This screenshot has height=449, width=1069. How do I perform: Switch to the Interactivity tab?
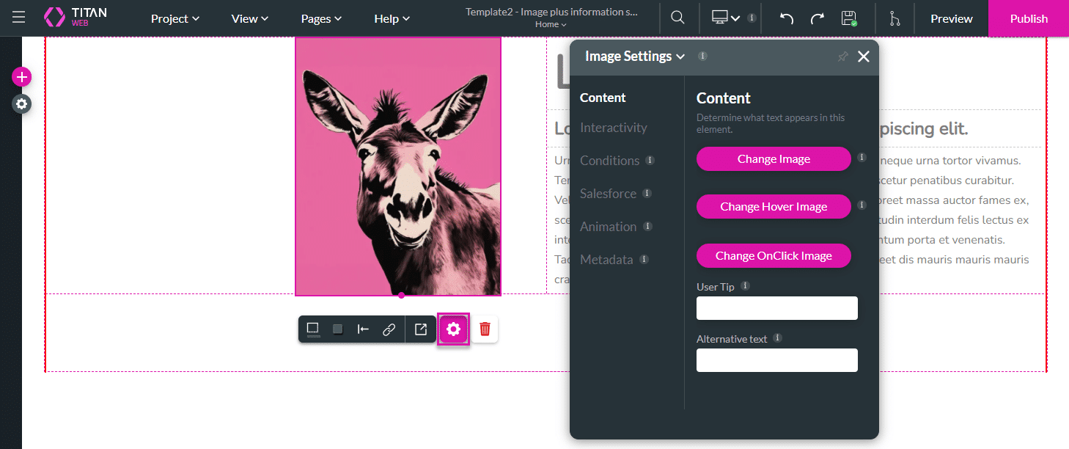click(613, 128)
